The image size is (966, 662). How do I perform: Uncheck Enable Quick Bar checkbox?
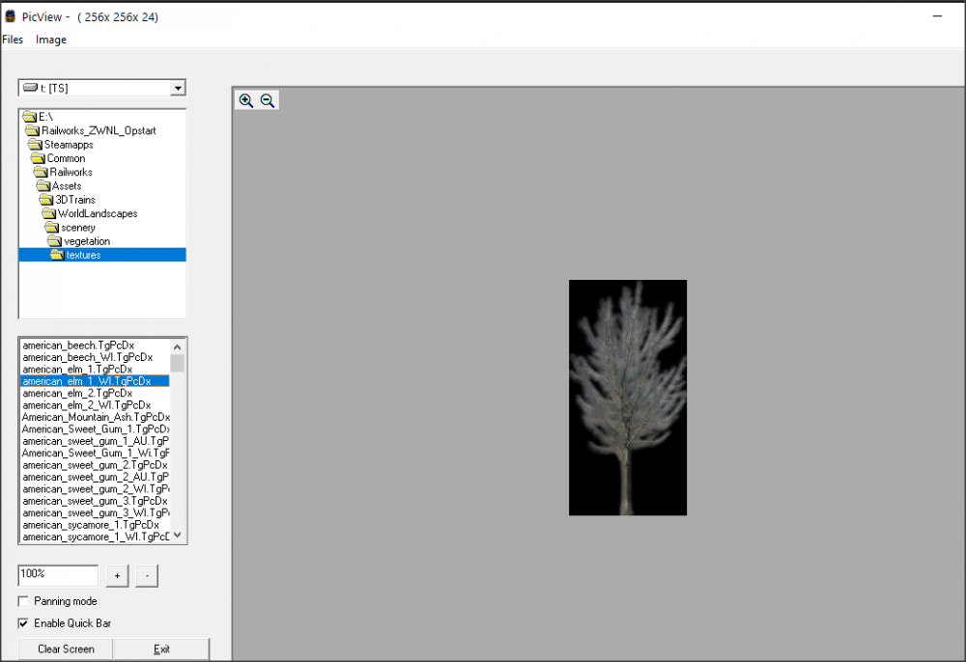[24, 623]
